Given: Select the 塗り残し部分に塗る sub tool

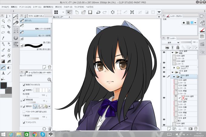Looking at the screenshot, I should click(x=35, y=47).
